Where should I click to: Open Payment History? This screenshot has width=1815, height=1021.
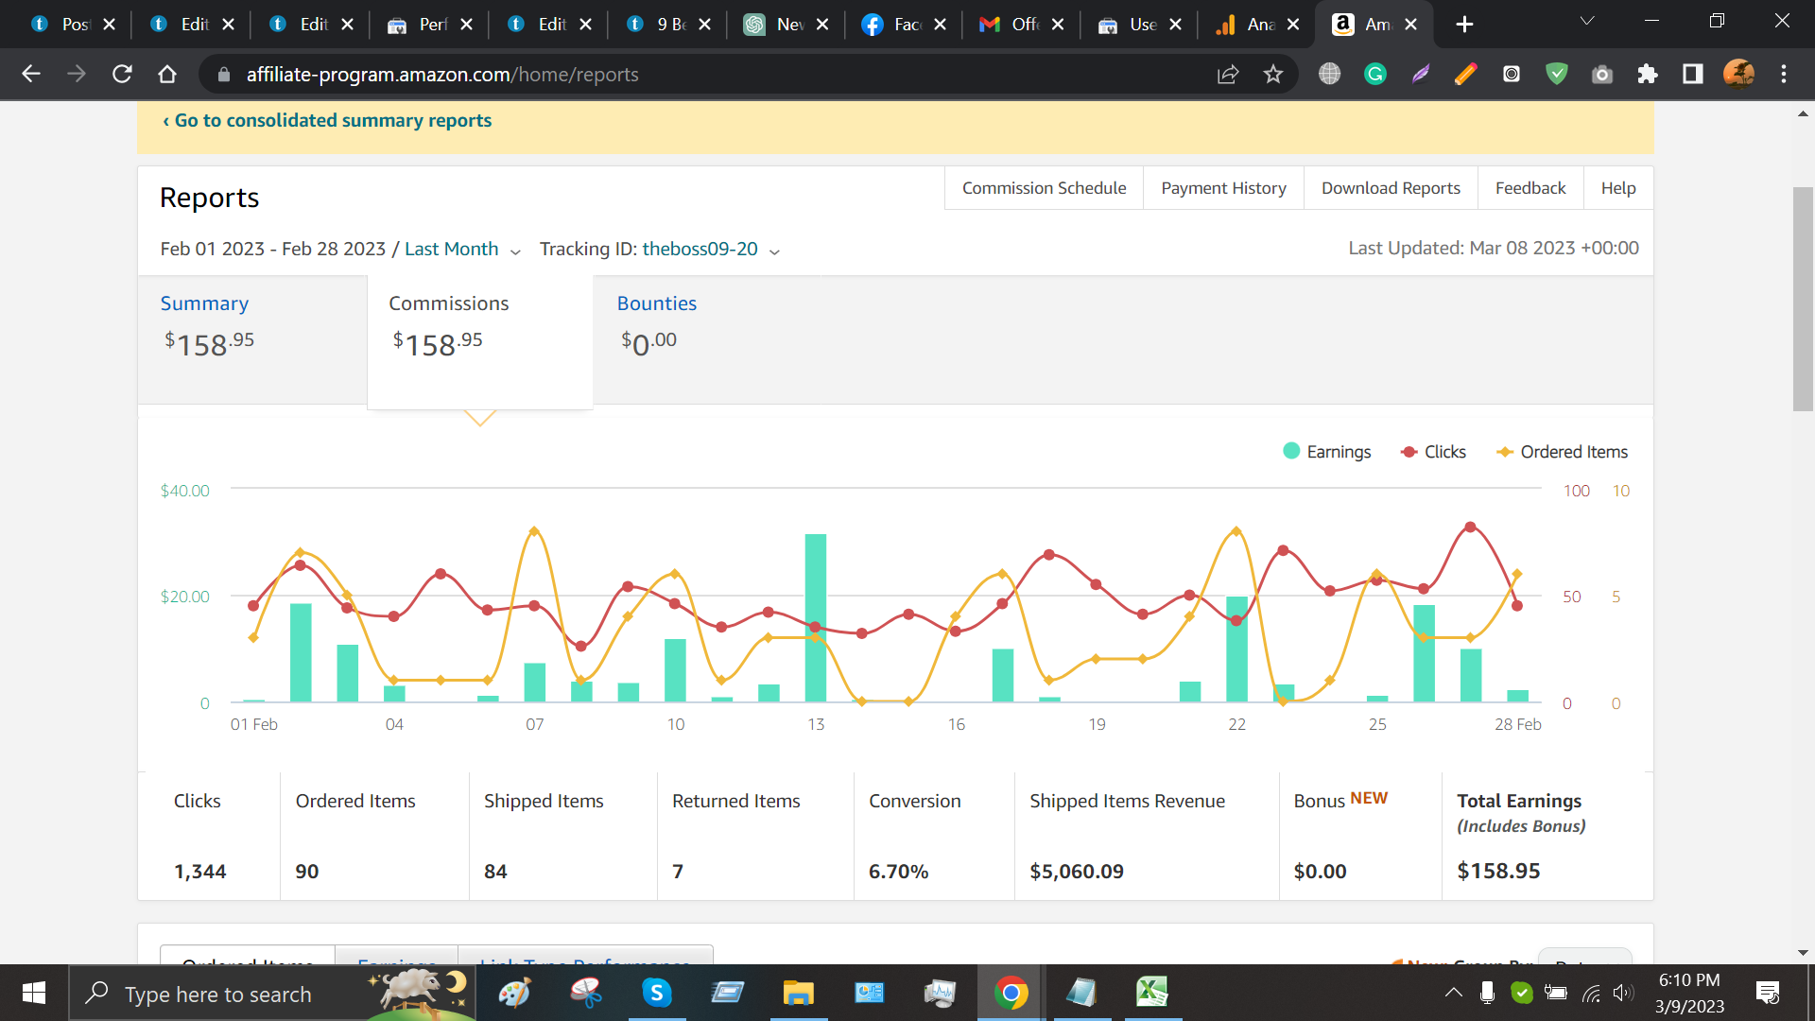(x=1223, y=188)
